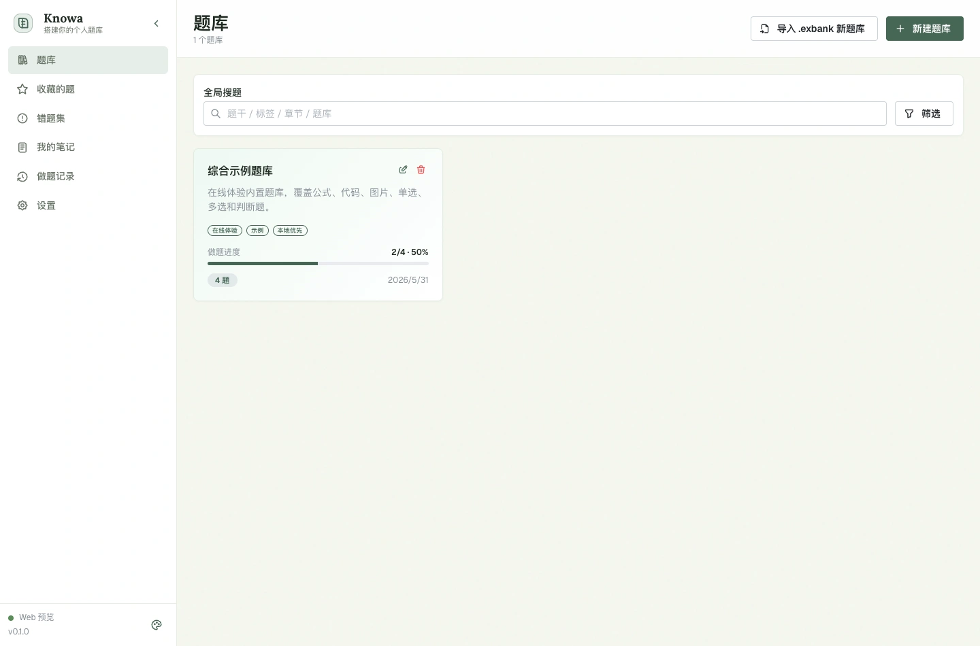This screenshot has width=980, height=646.
Task: Click the 搭建你的个人题库 tagline
Action: click(x=73, y=31)
